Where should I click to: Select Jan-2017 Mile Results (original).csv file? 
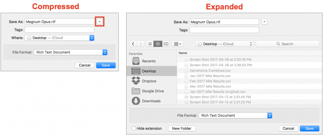(x=250, y=92)
